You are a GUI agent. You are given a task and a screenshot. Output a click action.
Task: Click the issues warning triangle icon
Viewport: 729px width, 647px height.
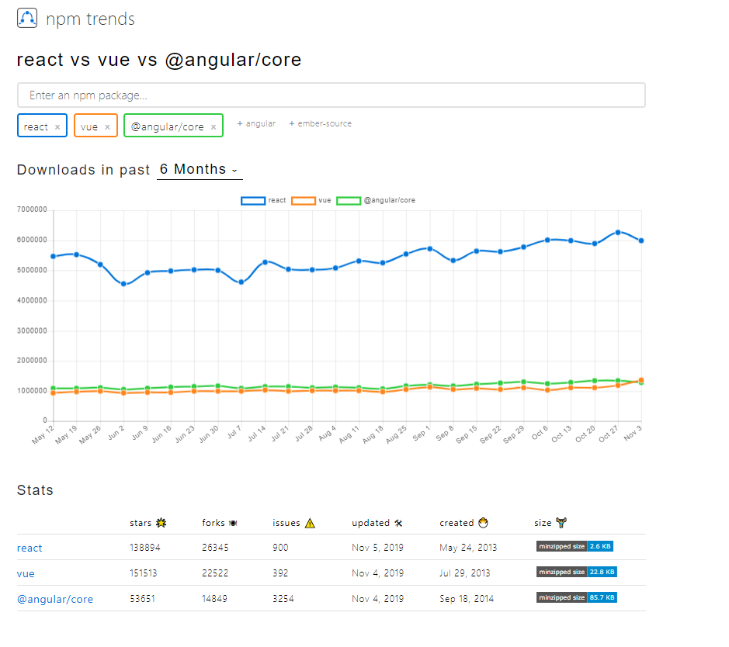[310, 524]
